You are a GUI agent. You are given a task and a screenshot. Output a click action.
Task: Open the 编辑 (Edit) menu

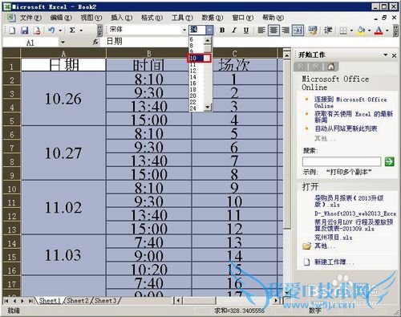61,18
